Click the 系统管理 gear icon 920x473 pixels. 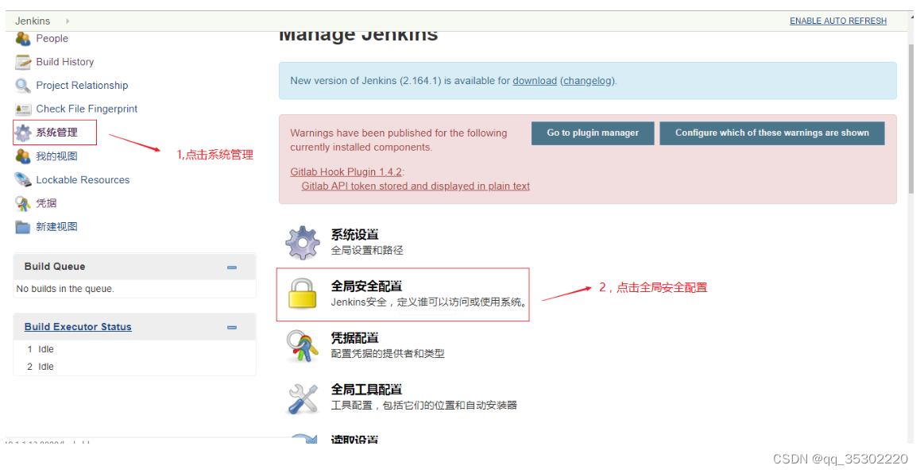(x=23, y=133)
